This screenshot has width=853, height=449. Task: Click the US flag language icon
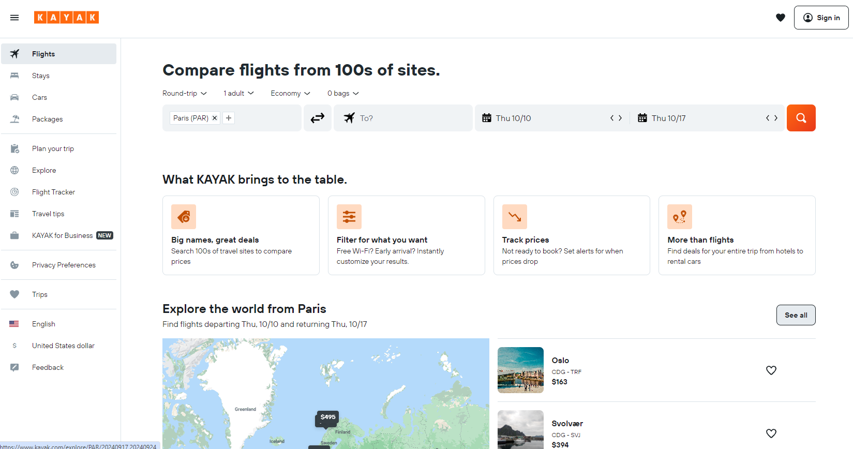[x=14, y=324]
